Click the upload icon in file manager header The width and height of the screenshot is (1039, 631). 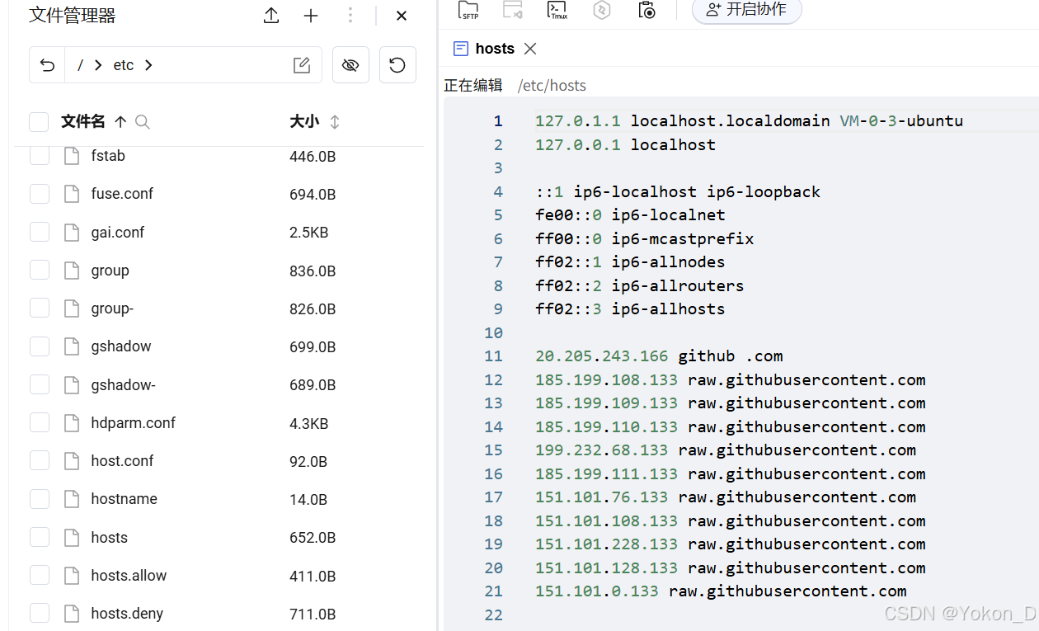(271, 16)
